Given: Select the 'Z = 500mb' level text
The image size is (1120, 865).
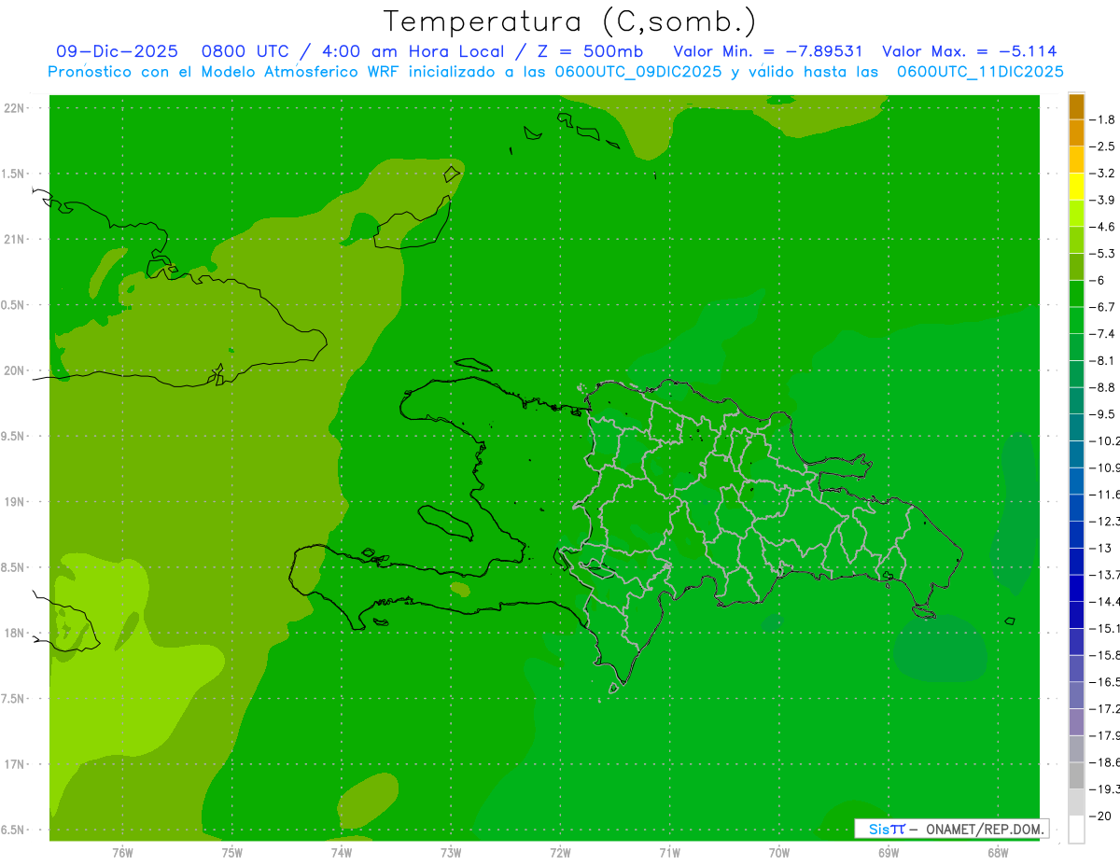Looking at the screenshot, I should tap(588, 51).
